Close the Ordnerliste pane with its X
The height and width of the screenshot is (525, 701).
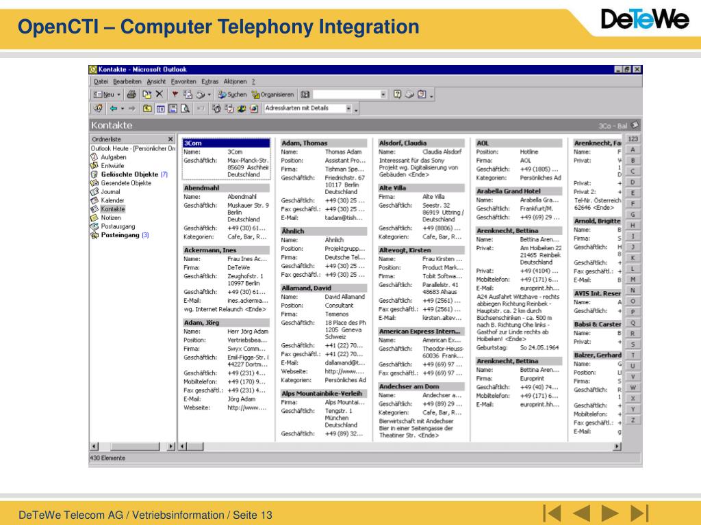click(170, 139)
